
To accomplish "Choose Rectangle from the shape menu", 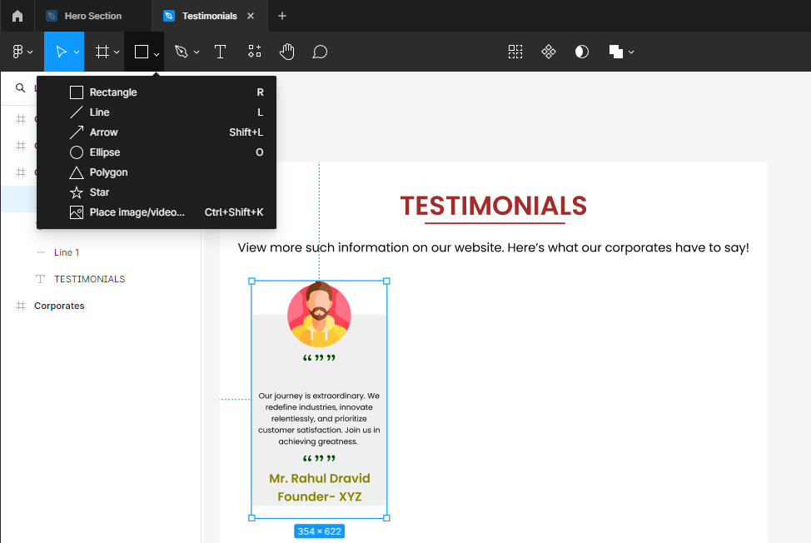I will pyautogui.click(x=157, y=92).
